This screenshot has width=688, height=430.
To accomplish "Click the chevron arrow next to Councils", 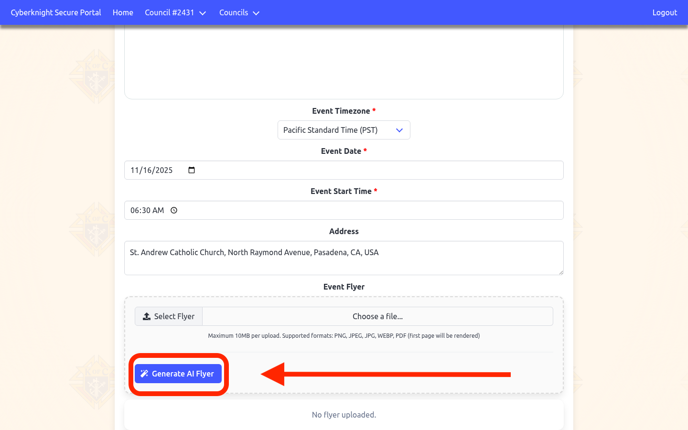I will [x=256, y=13].
